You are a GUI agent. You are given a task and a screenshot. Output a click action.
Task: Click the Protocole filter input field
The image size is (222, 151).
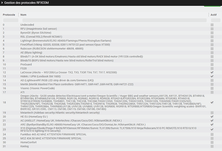[x=10, y=20]
